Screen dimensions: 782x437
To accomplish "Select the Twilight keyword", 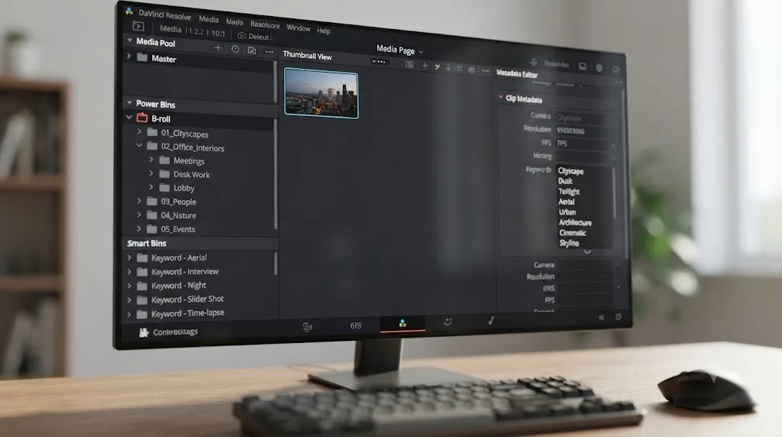I will 569,192.
